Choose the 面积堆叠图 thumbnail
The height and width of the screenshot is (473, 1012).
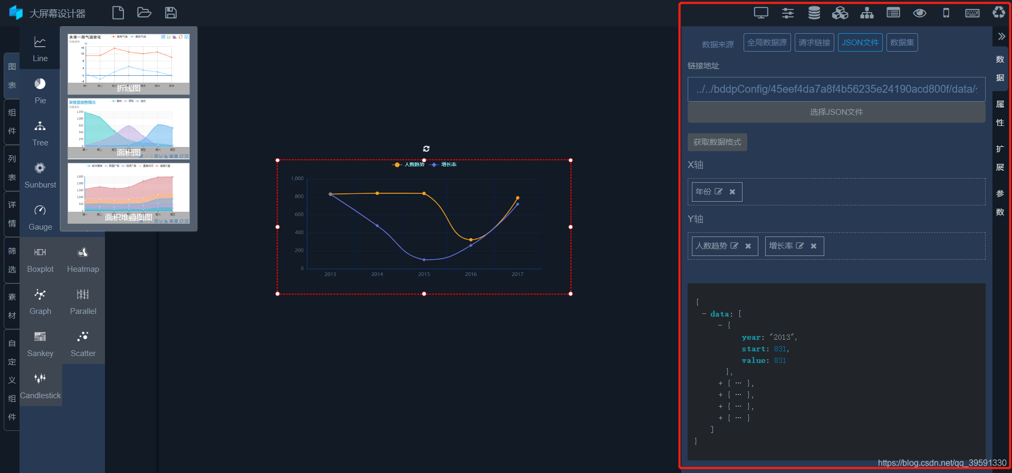(129, 193)
